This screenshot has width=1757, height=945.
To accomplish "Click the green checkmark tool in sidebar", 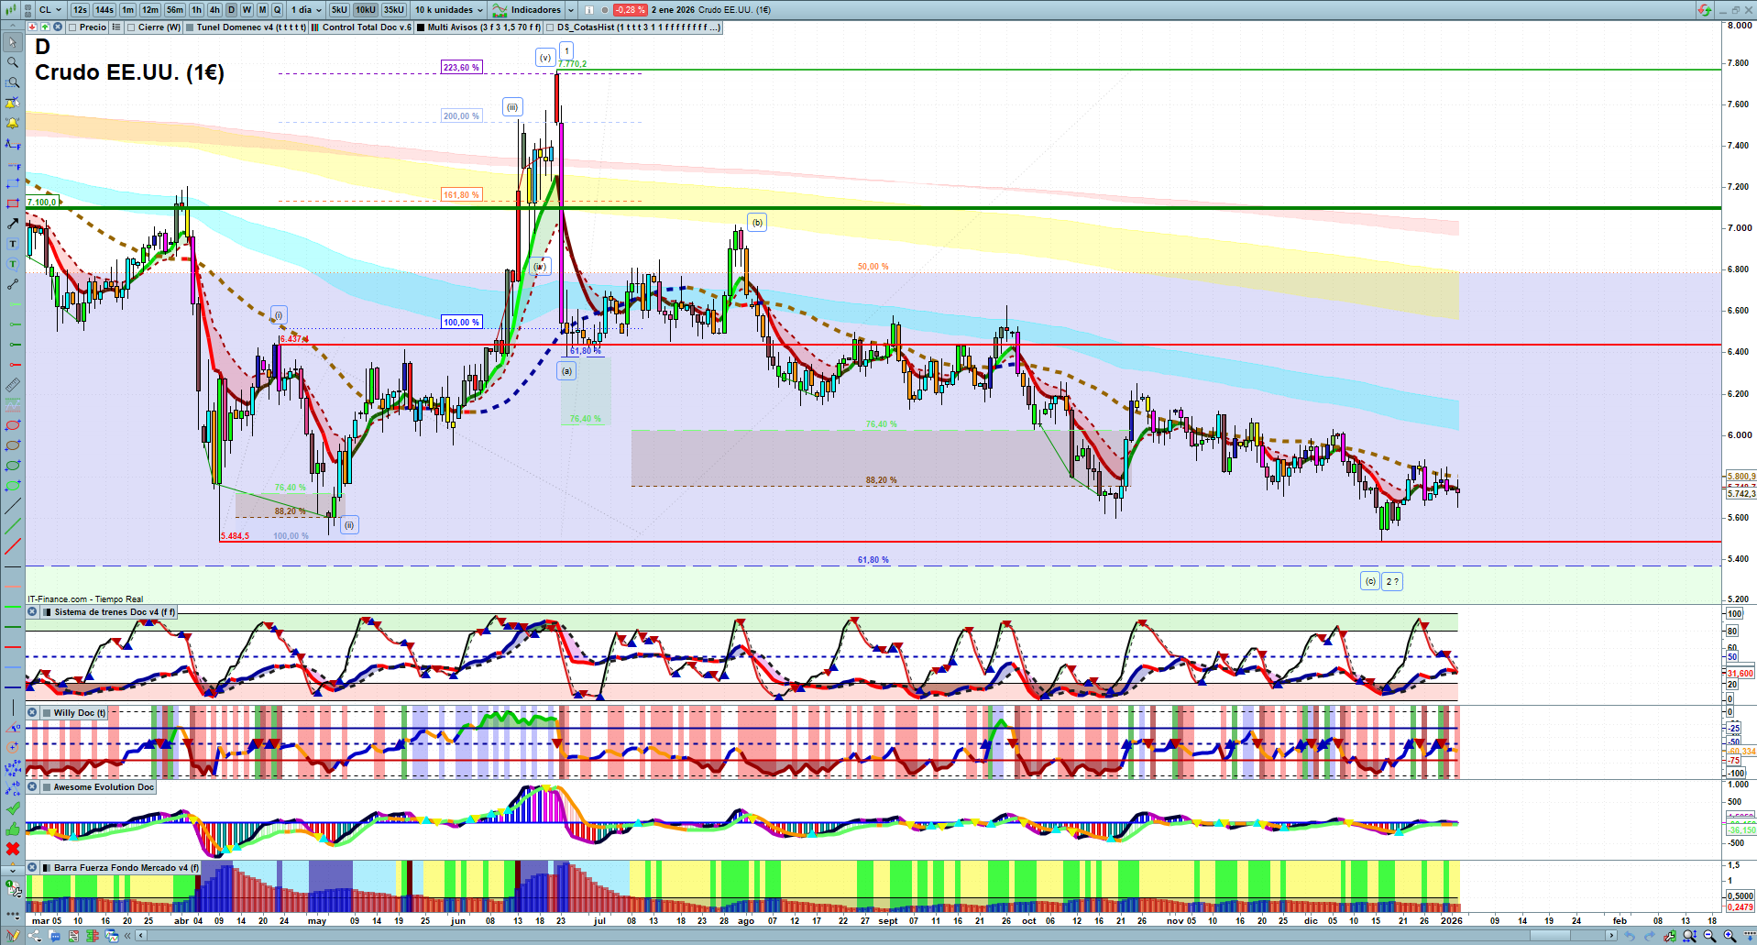I will [x=13, y=808].
